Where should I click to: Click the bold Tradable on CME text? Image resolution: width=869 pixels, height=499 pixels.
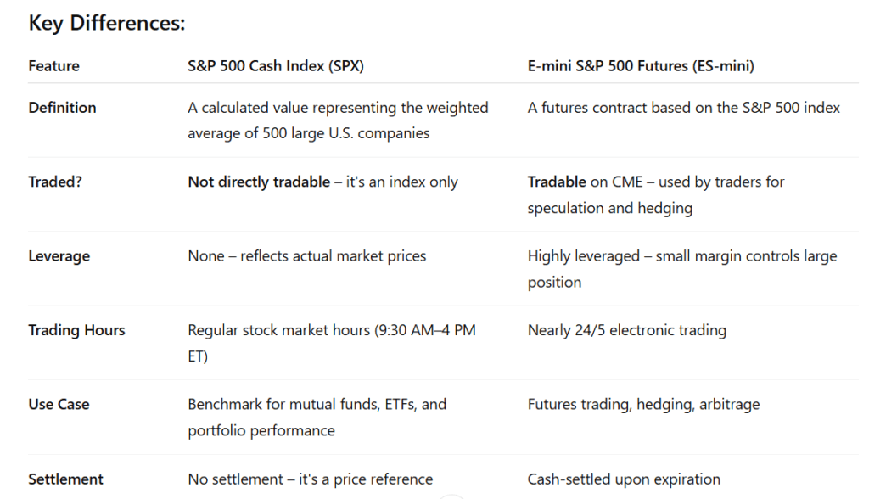click(x=585, y=182)
